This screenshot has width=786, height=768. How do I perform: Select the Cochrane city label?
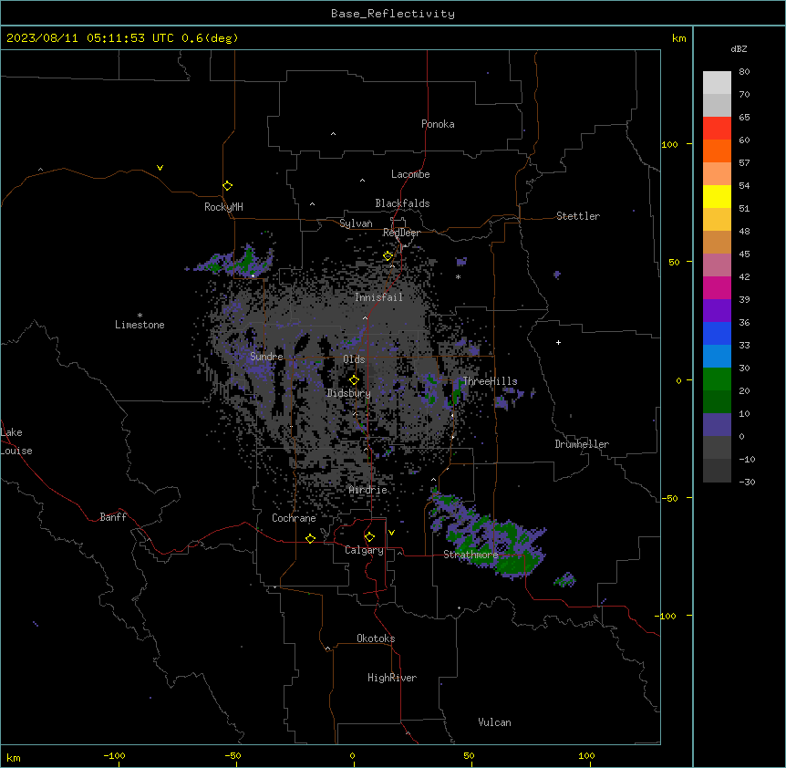tap(294, 518)
